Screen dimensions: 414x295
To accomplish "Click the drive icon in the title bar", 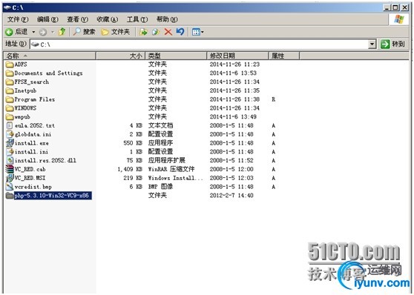I will click(x=7, y=7).
